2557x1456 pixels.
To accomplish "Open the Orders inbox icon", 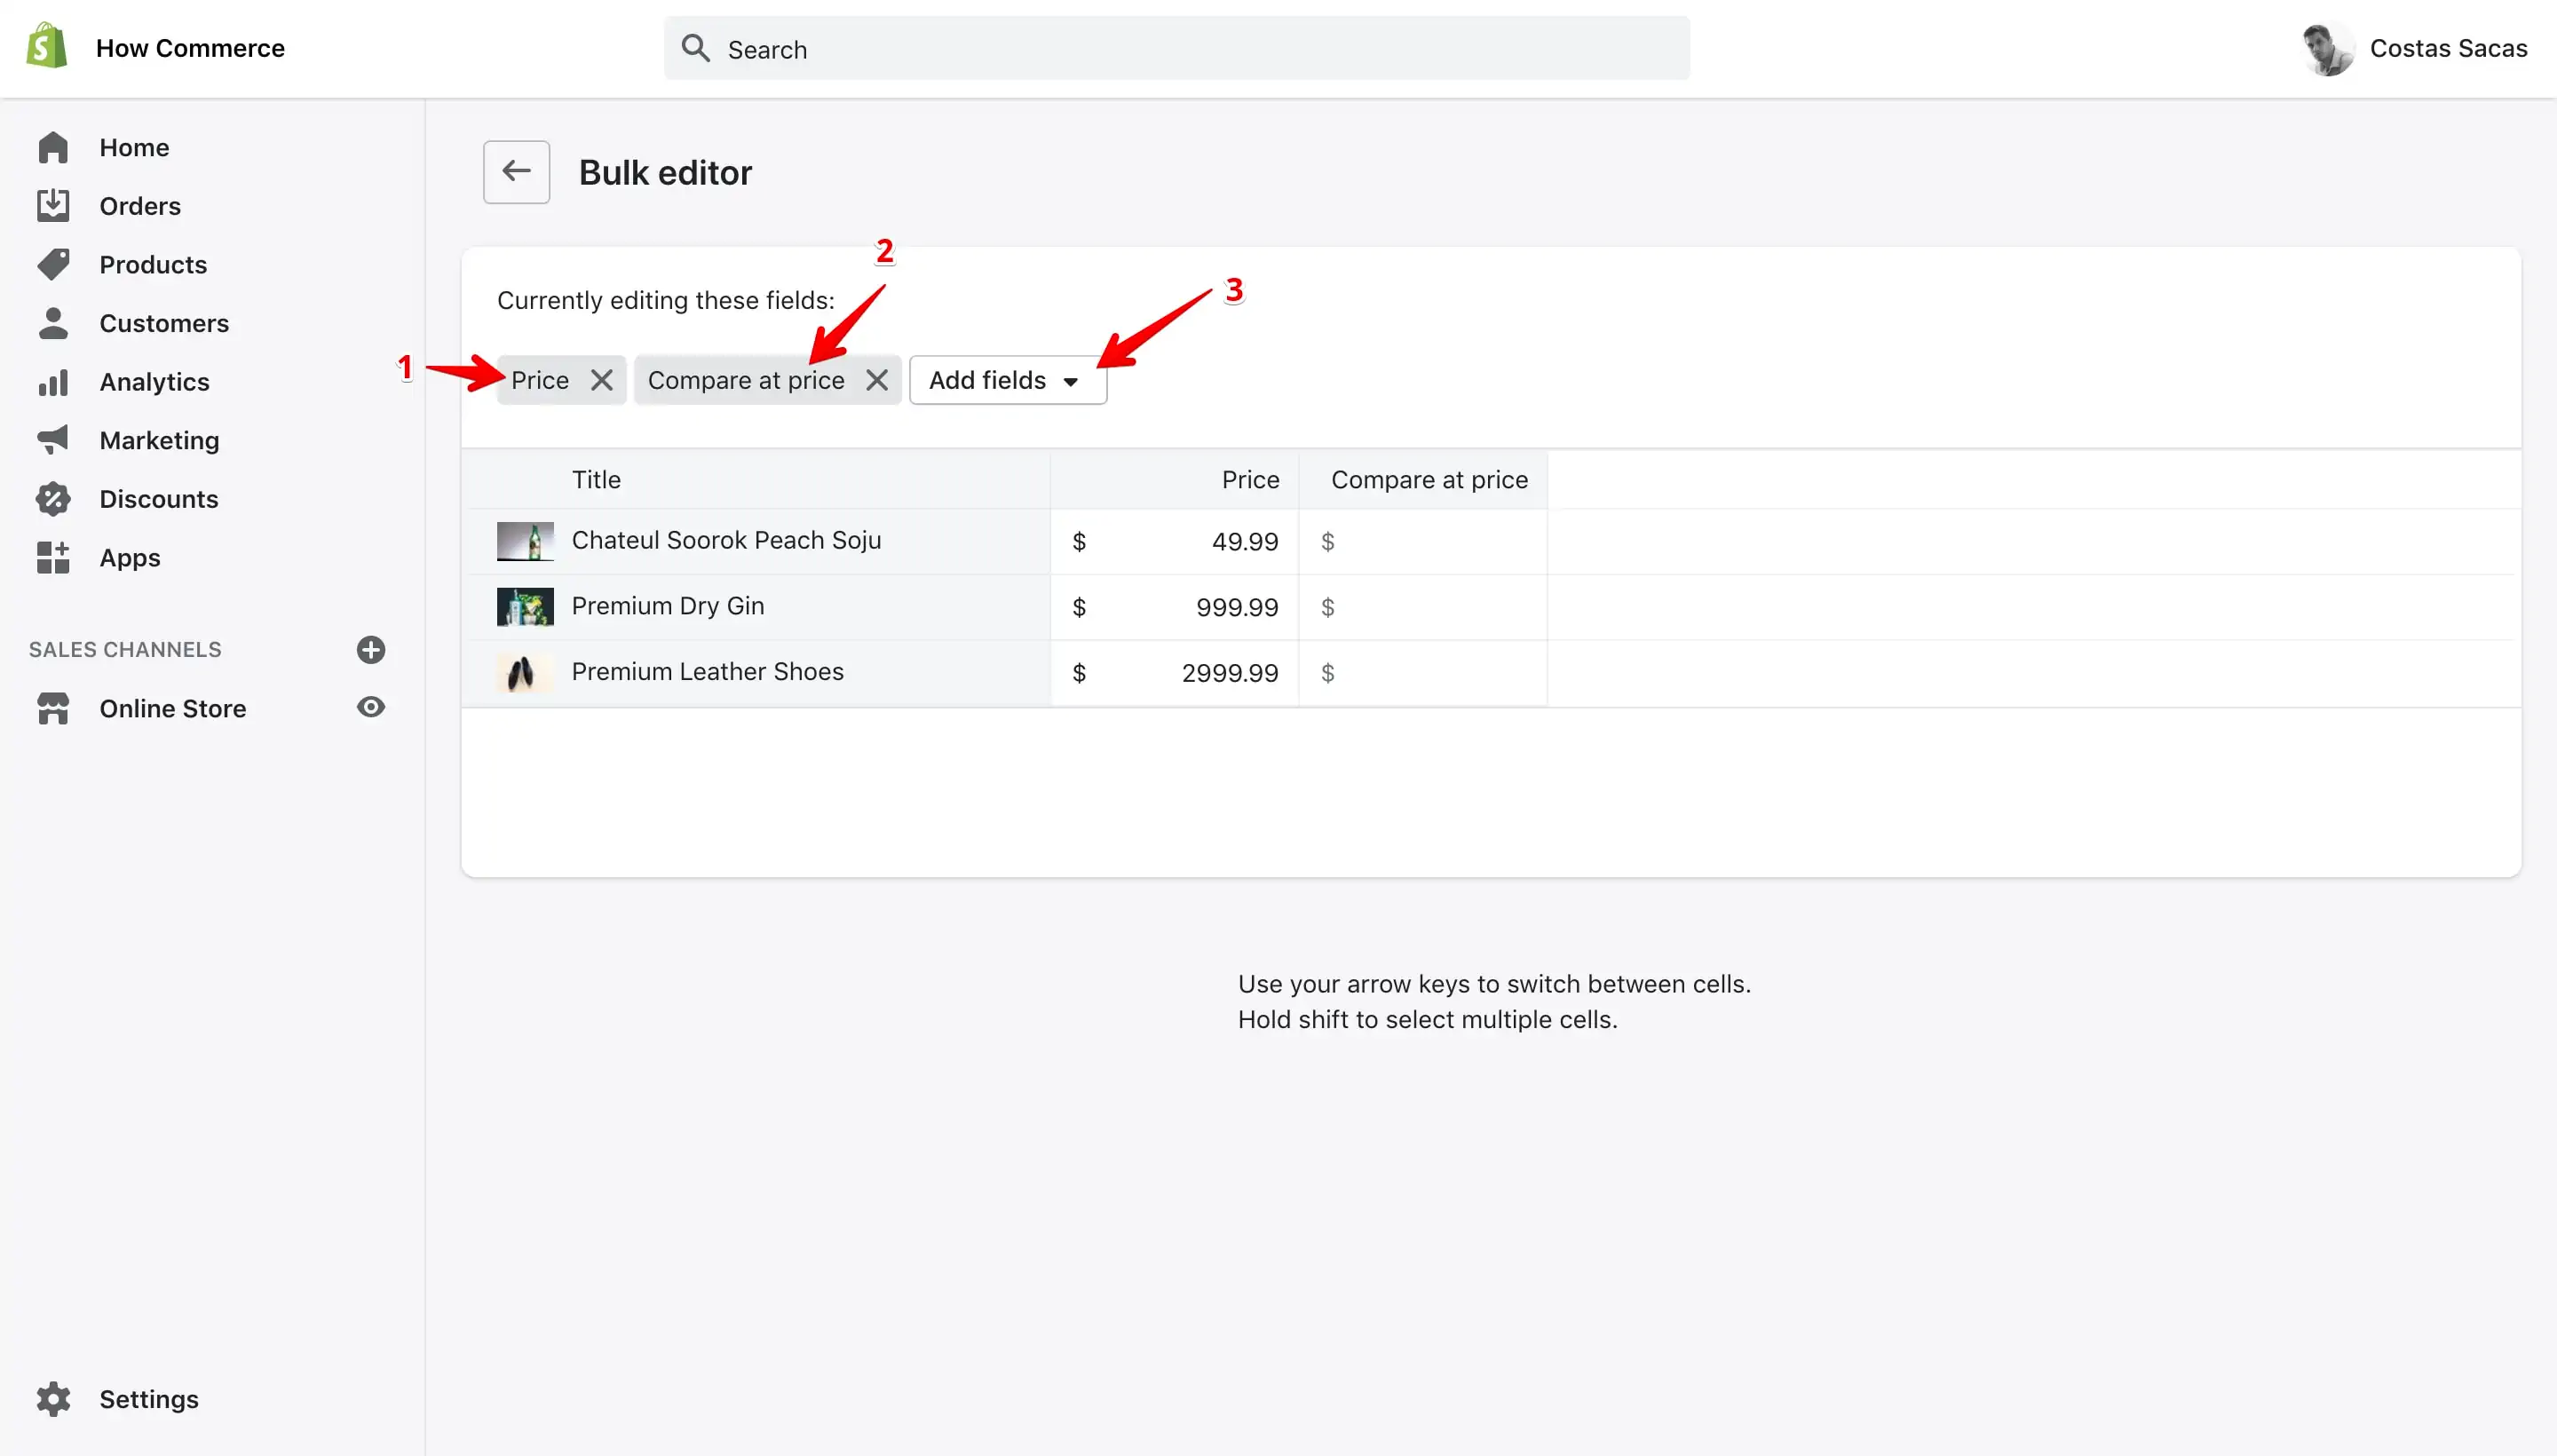I will click(53, 206).
